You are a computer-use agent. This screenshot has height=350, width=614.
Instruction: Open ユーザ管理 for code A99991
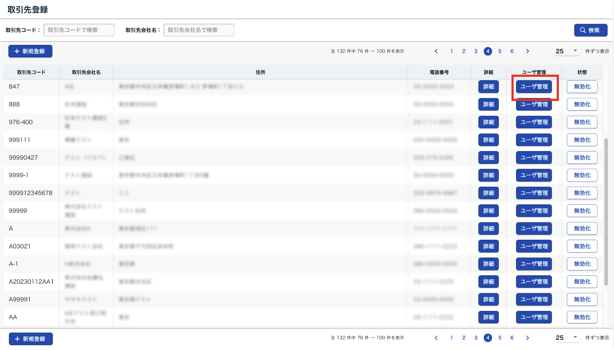(534, 300)
